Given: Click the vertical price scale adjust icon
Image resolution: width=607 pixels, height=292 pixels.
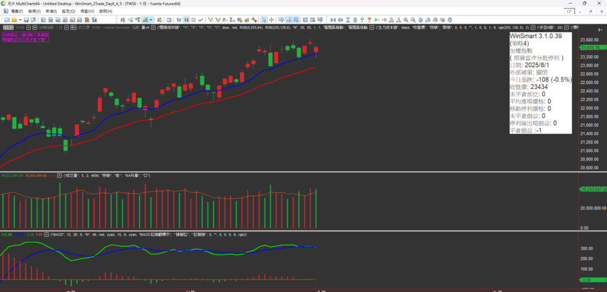Looking at the screenshot, I should pos(355,20).
